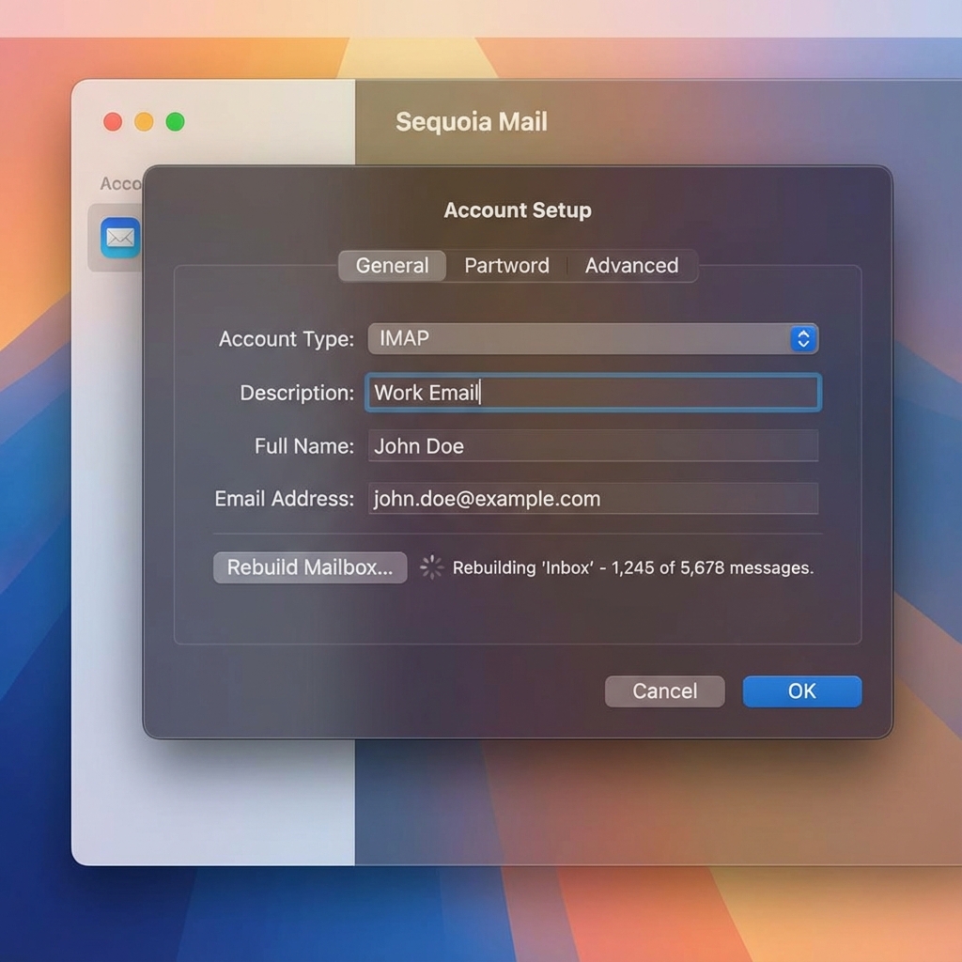Click the Description: label

[297, 394]
